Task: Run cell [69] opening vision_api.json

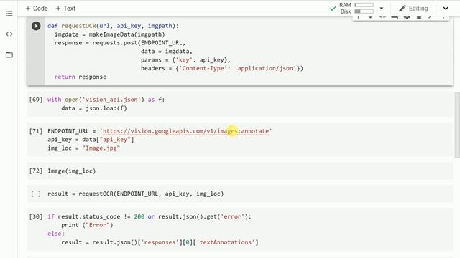Action: click(x=36, y=100)
